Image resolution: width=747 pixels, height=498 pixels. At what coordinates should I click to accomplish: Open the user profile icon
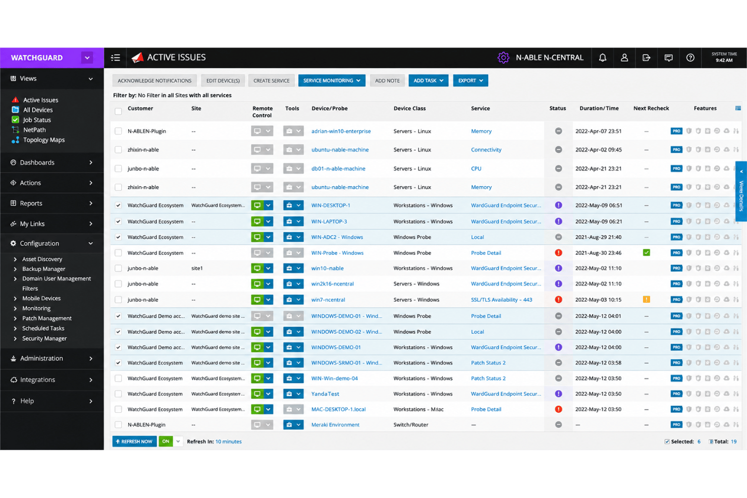624,58
